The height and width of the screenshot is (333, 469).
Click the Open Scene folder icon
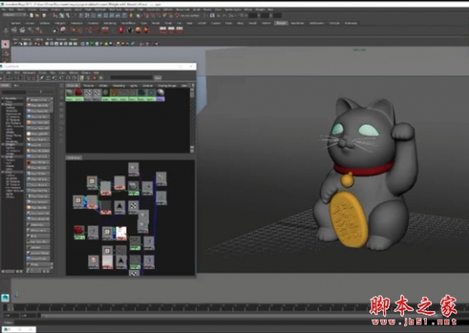pyautogui.click(x=37, y=16)
